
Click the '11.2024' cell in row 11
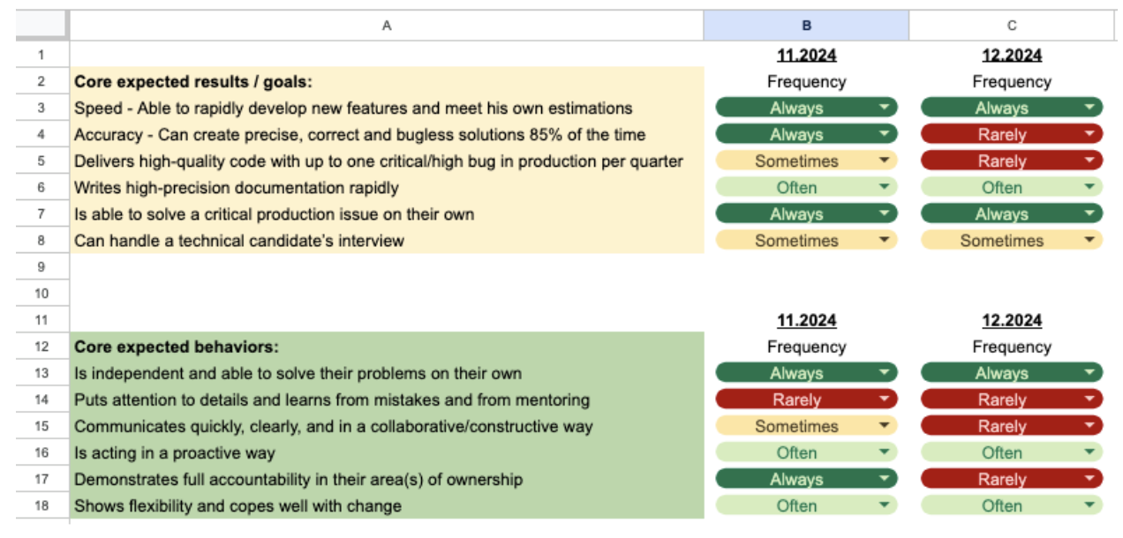(806, 320)
